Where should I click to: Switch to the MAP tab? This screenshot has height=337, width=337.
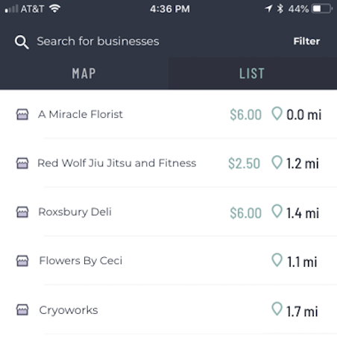84,73
